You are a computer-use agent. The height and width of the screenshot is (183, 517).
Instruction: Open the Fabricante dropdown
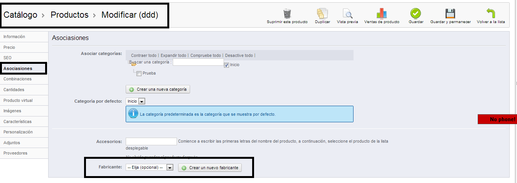tap(150, 168)
